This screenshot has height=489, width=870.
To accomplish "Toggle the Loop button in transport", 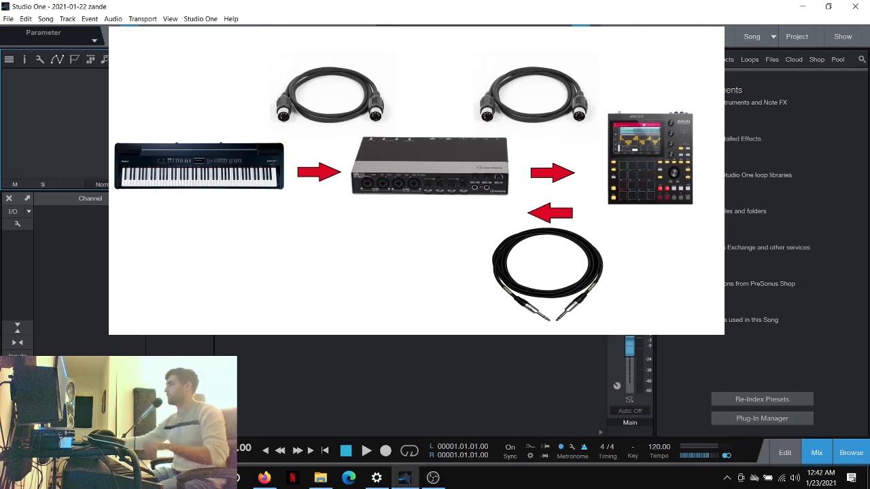I will 409,451.
